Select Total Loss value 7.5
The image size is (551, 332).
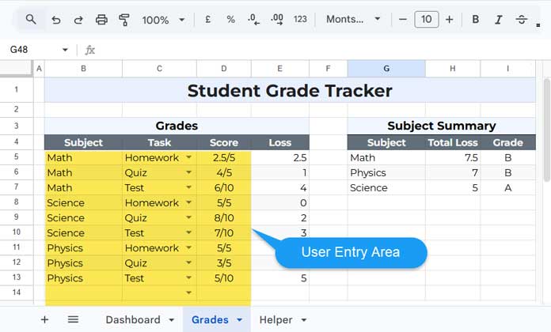point(453,157)
